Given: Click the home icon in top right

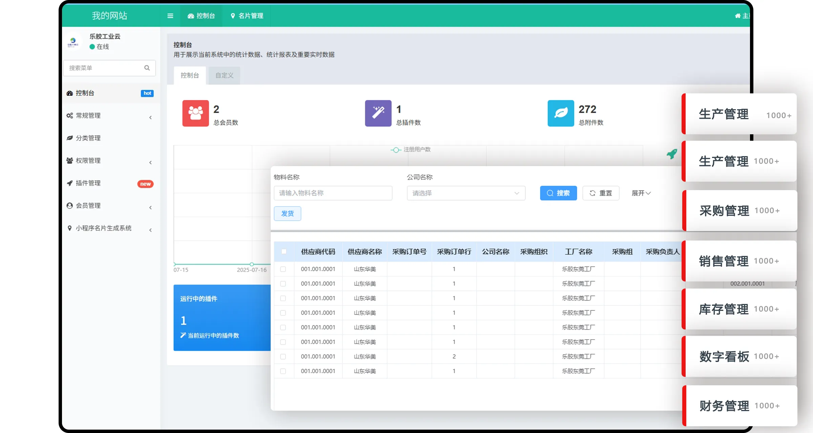Looking at the screenshot, I should point(737,16).
